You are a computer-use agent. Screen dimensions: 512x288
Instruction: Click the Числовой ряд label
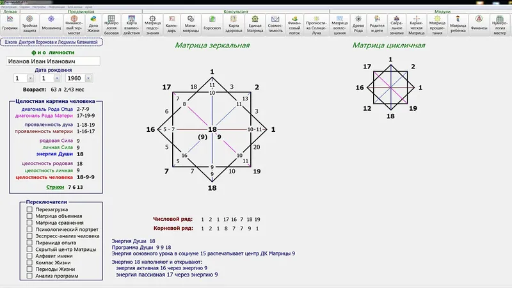(x=173, y=219)
